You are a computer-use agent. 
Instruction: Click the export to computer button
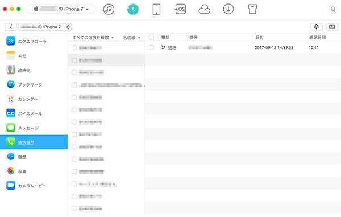tap(332, 27)
